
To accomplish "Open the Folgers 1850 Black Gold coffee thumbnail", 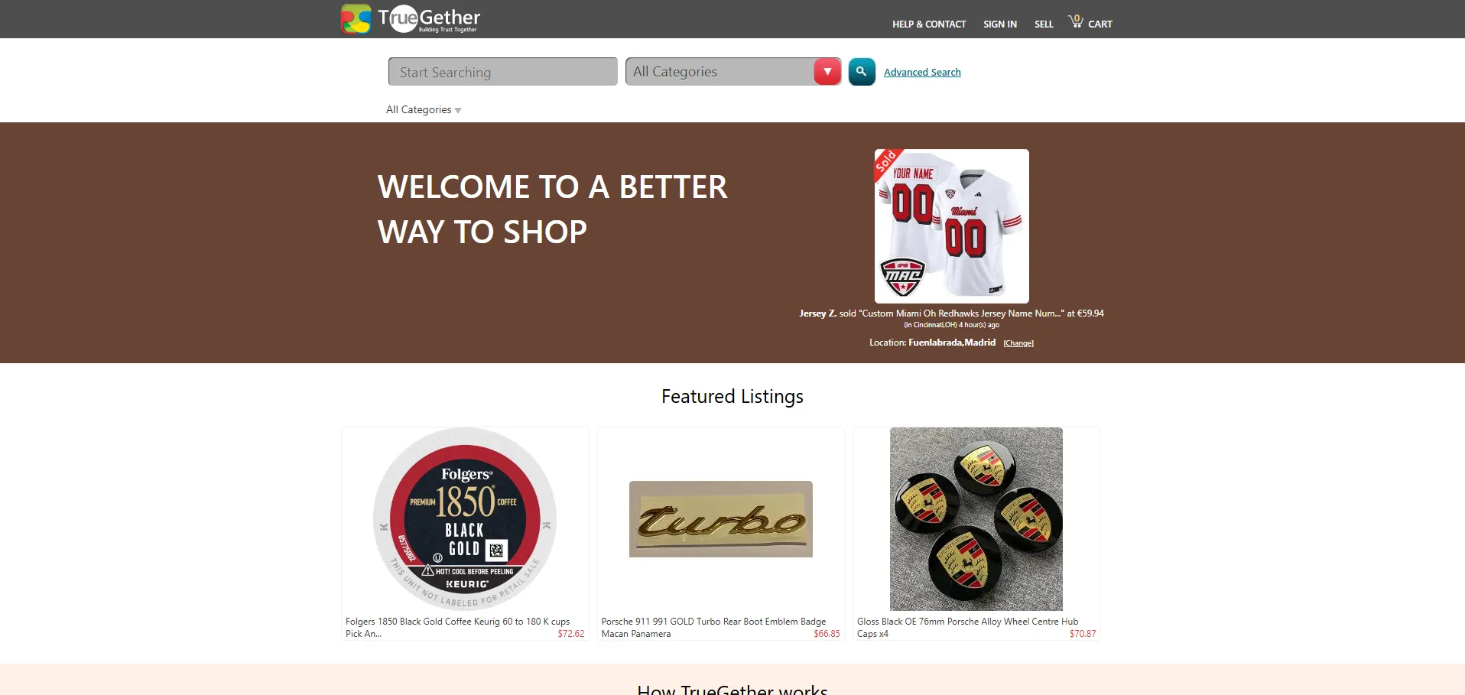I will click(x=465, y=519).
